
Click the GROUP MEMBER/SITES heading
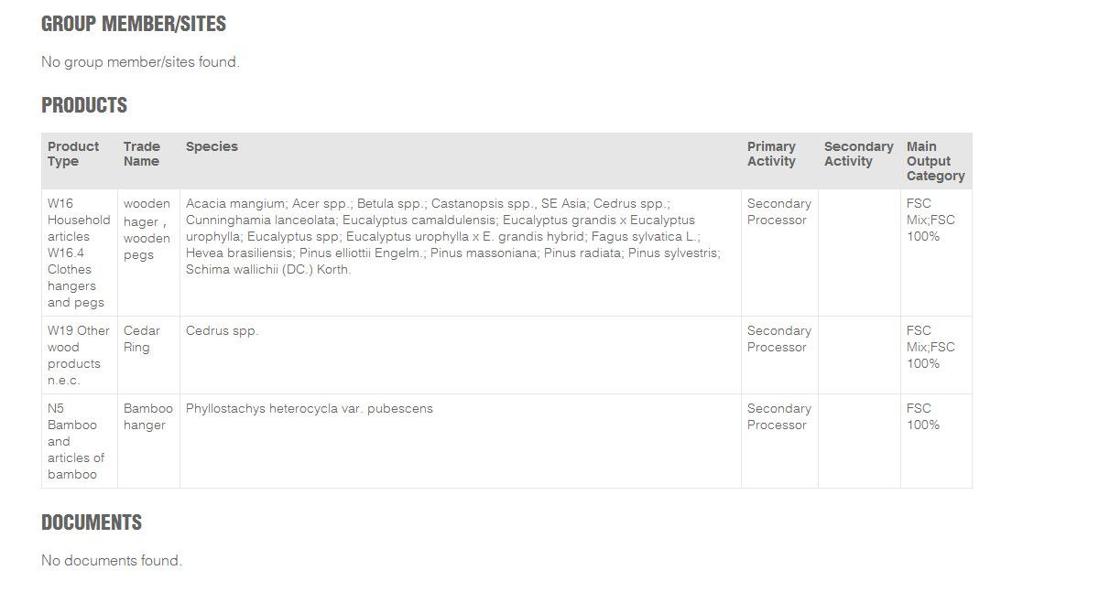pos(134,25)
